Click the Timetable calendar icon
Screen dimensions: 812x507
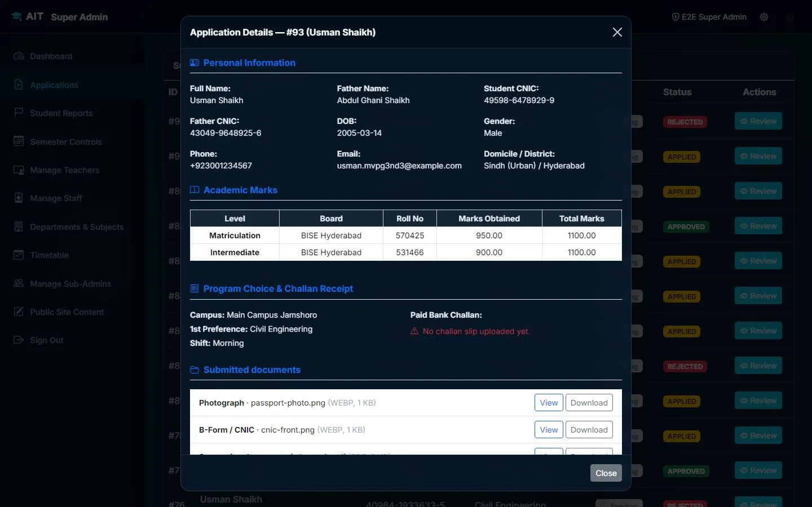[x=19, y=255]
